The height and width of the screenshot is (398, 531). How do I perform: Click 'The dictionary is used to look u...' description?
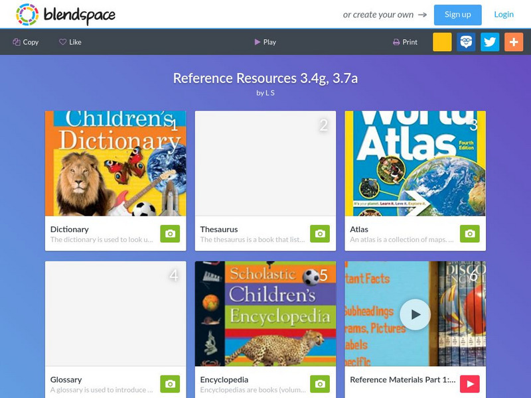click(x=102, y=239)
